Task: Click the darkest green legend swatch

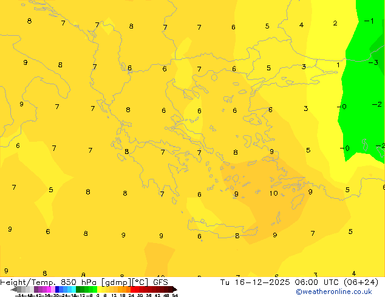Action: coord(78,289)
